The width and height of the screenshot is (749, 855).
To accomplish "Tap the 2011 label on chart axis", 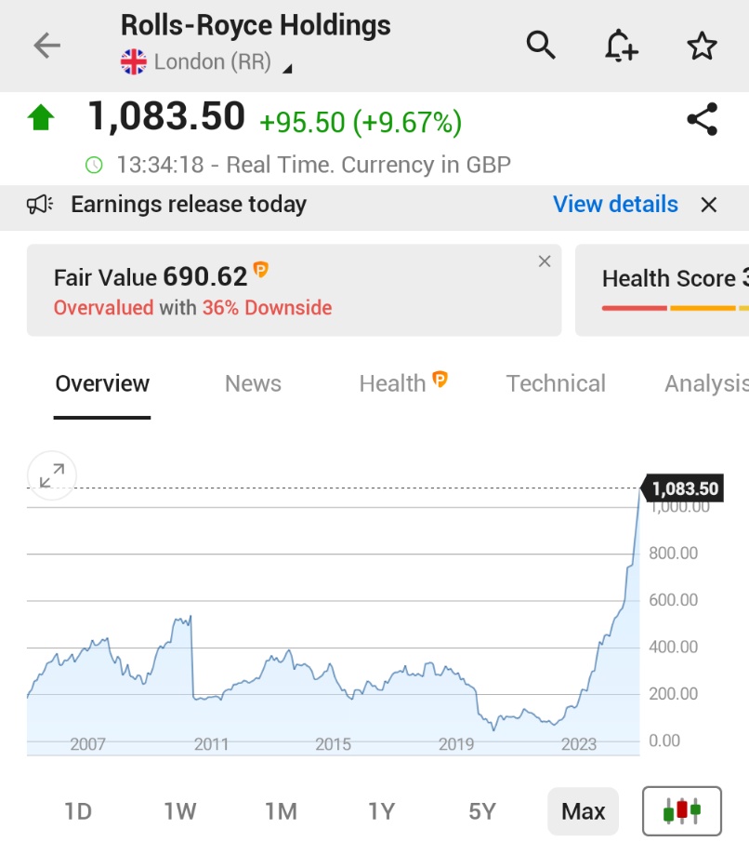I will tap(211, 743).
